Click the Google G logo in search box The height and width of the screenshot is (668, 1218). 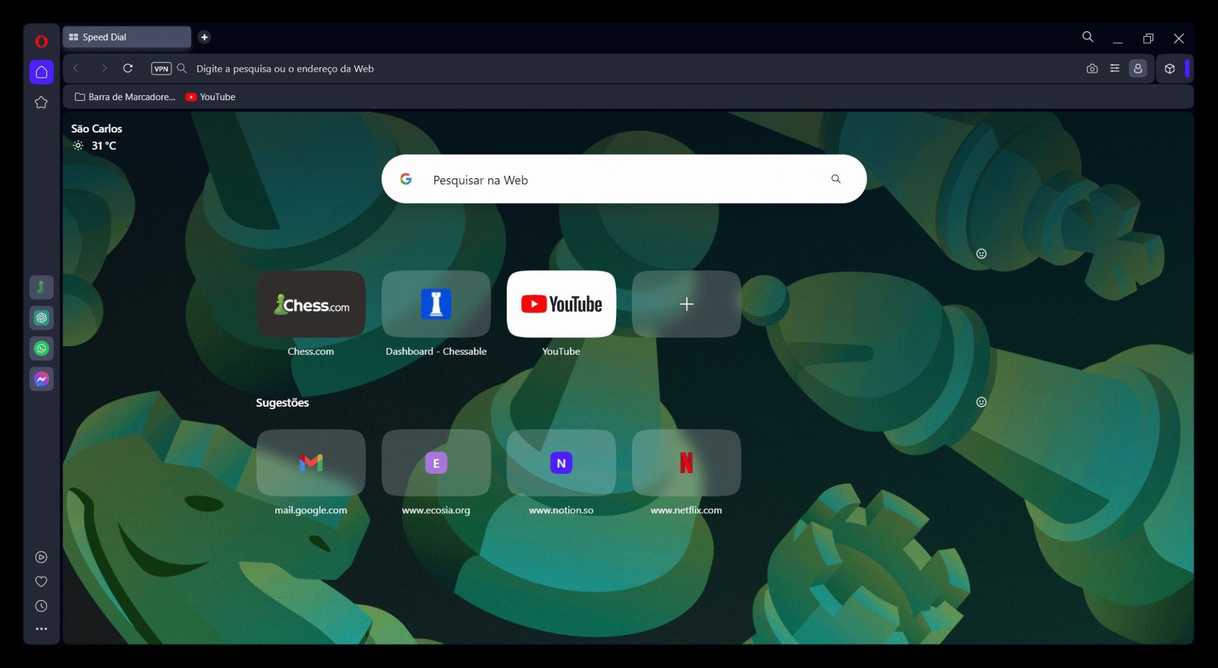pos(406,180)
